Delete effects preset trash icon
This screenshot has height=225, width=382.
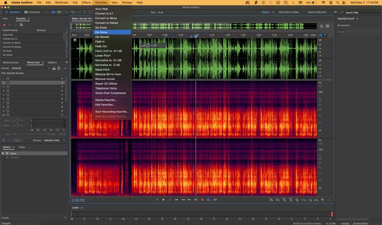coord(59,68)
